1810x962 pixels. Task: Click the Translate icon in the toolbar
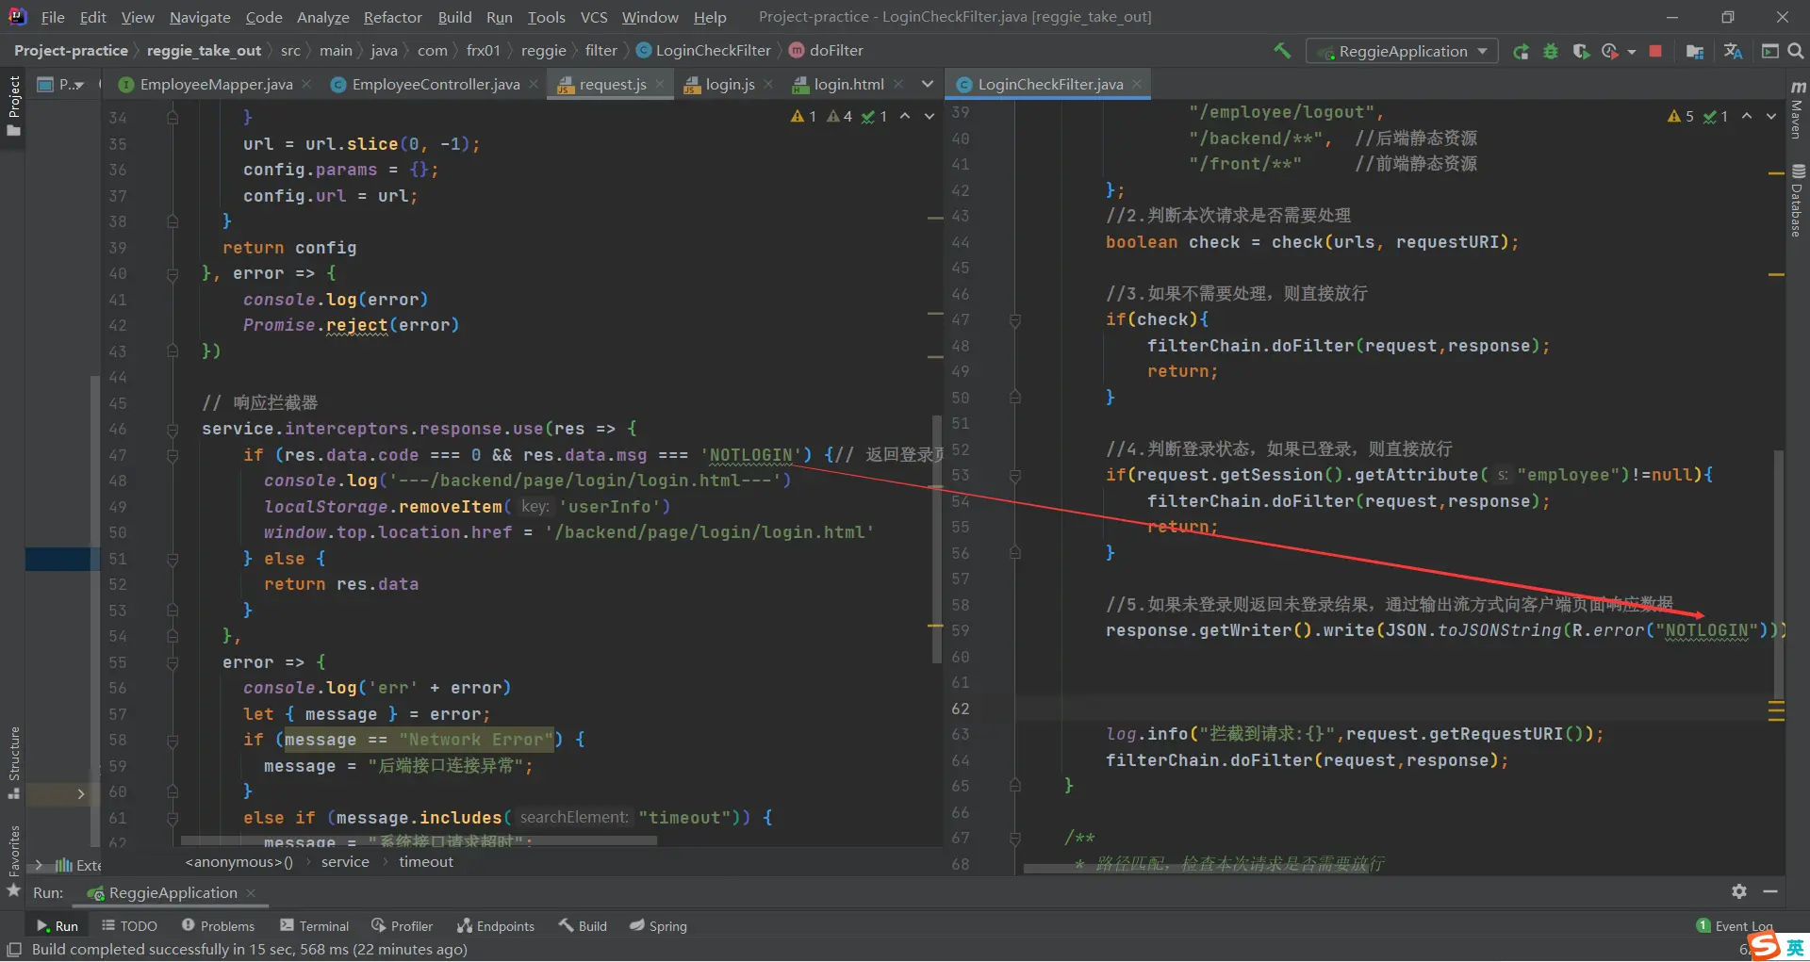(x=1733, y=52)
